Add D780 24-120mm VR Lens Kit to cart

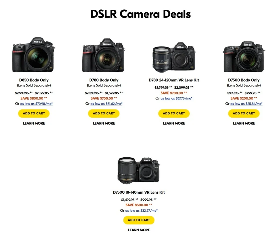pos(174,113)
